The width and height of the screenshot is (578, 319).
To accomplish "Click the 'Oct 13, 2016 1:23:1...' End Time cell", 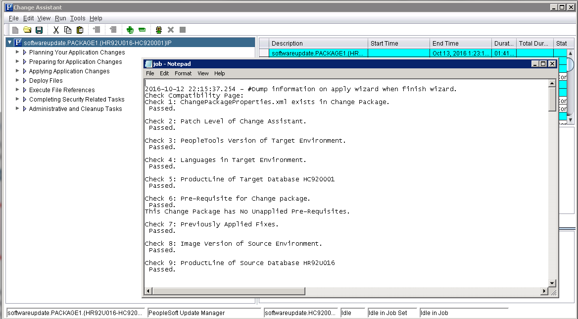I will pyautogui.click(x=461, y=53).
